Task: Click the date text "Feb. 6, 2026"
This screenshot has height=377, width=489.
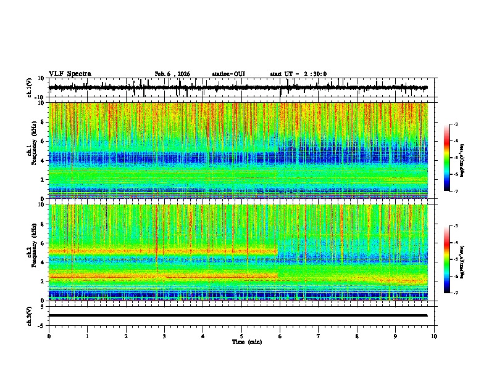Action: [x=172, y=74]
